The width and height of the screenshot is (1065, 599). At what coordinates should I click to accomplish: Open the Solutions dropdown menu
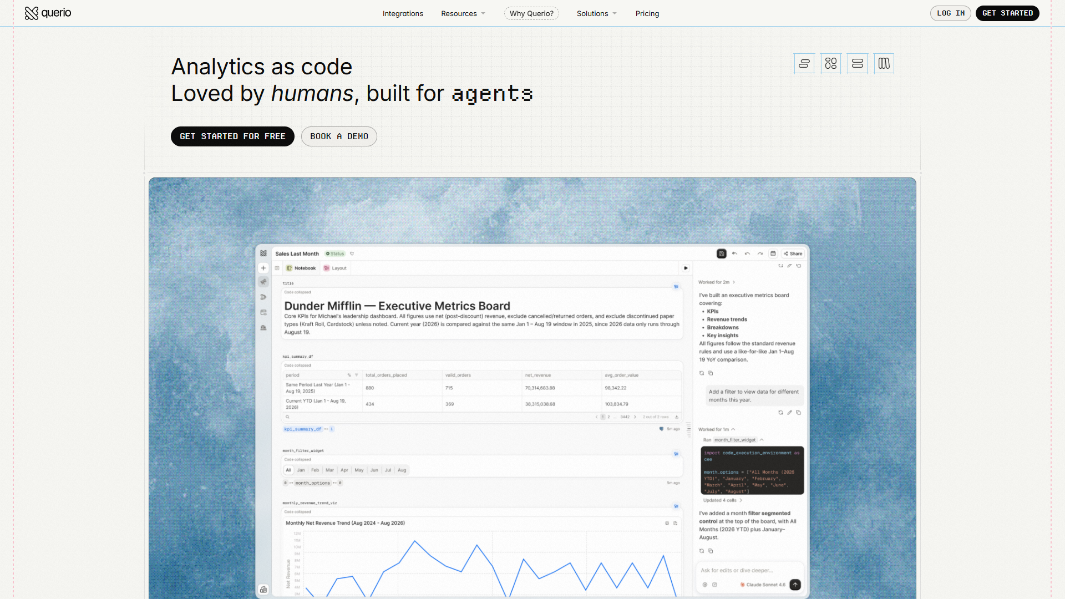coord(597,13)
